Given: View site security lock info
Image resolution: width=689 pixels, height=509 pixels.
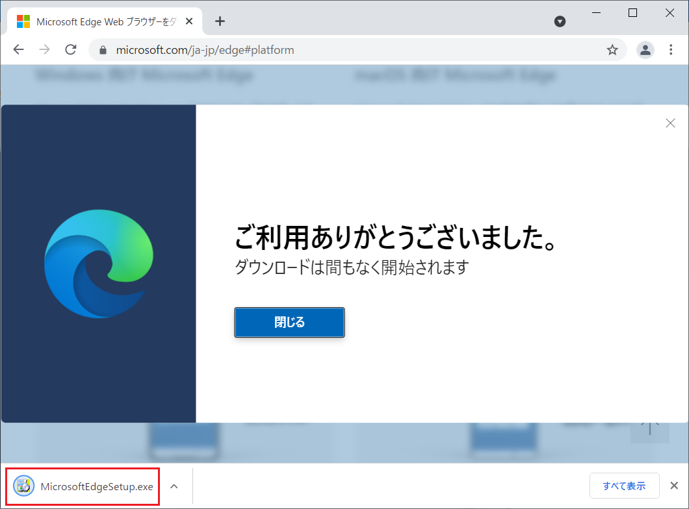Looking at the screenshot, I should click(103, 50).
